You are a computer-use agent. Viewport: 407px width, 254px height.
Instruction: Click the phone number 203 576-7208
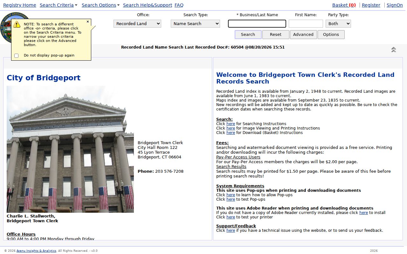click(x=169, y=171)
